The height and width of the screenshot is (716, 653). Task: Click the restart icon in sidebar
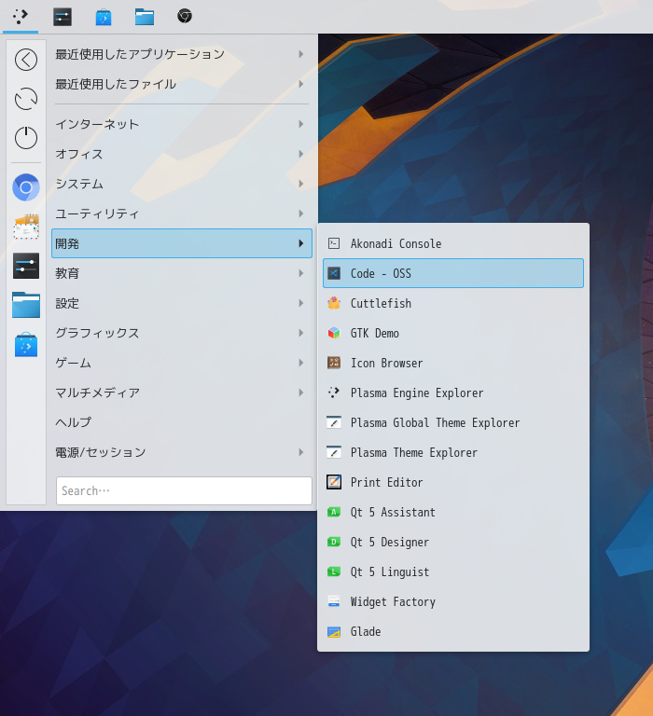(x=26, y=99)
